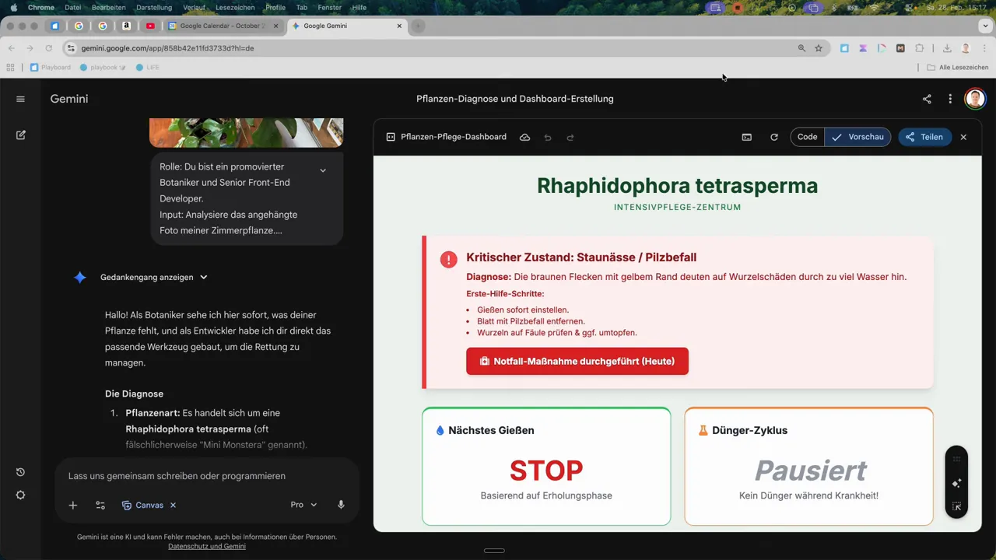Expand the collapsed user prompt chevron
Image resolution: width=996 pixels, height=560 pixels.
(323, 170)
